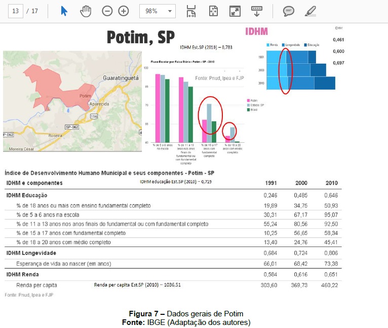
Task: Click the page number field showing 13
Action: 16,11
